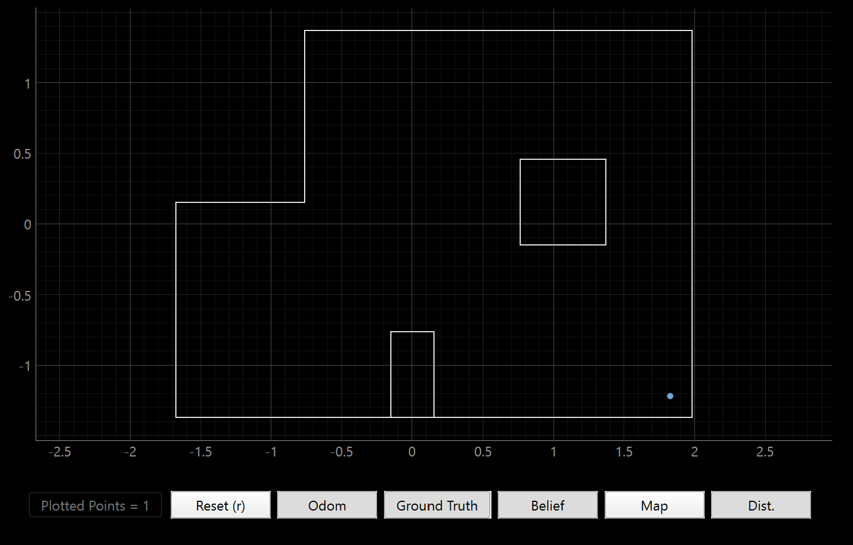Click the Reset (r) button
853x545 pixels.
click(221, 505)
